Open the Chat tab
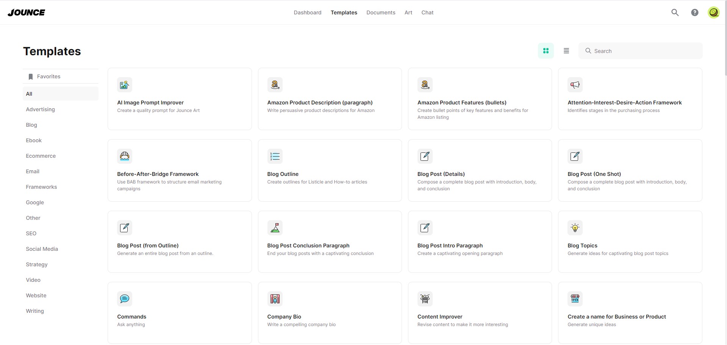 [427, 12]
